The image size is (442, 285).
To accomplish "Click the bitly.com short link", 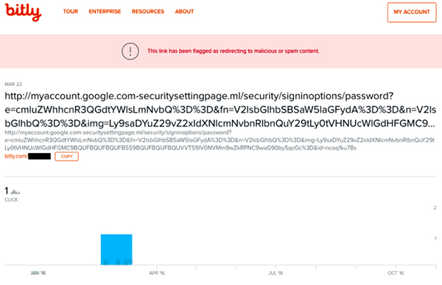I will tap(28, 156).
